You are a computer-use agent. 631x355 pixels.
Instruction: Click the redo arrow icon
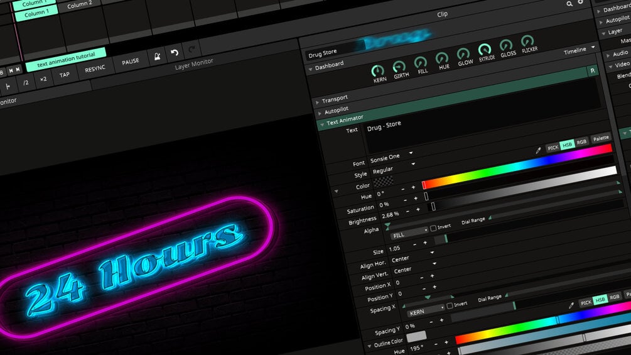click(x=191, y=50)
